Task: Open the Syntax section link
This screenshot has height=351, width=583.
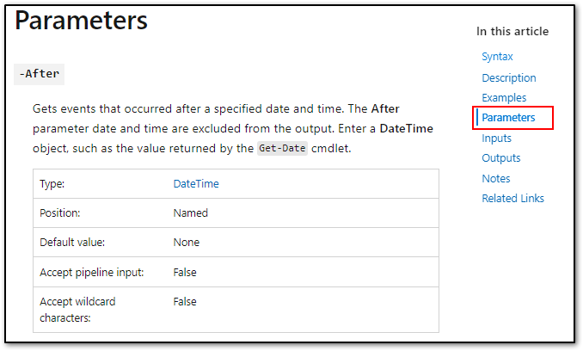Action: click(497, 57)
